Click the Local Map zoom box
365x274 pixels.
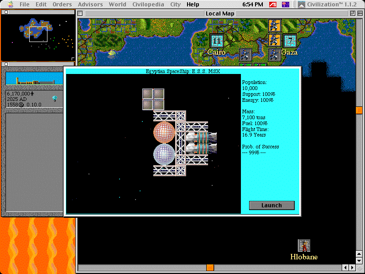pos(353,14)
